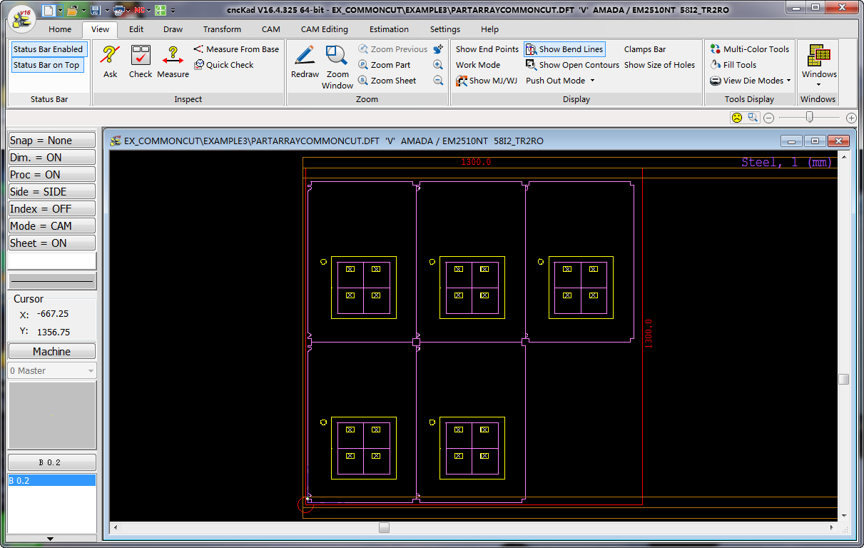Toggle Show Open Contours
The width and height of the screenshot is (864, 548).
pyautogui.click(x=572, y=65)
